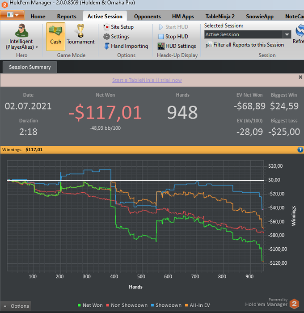The width and height of the screenshot is (304, 313).
Task: Click the Start HUD play icon
Action: 161,27
